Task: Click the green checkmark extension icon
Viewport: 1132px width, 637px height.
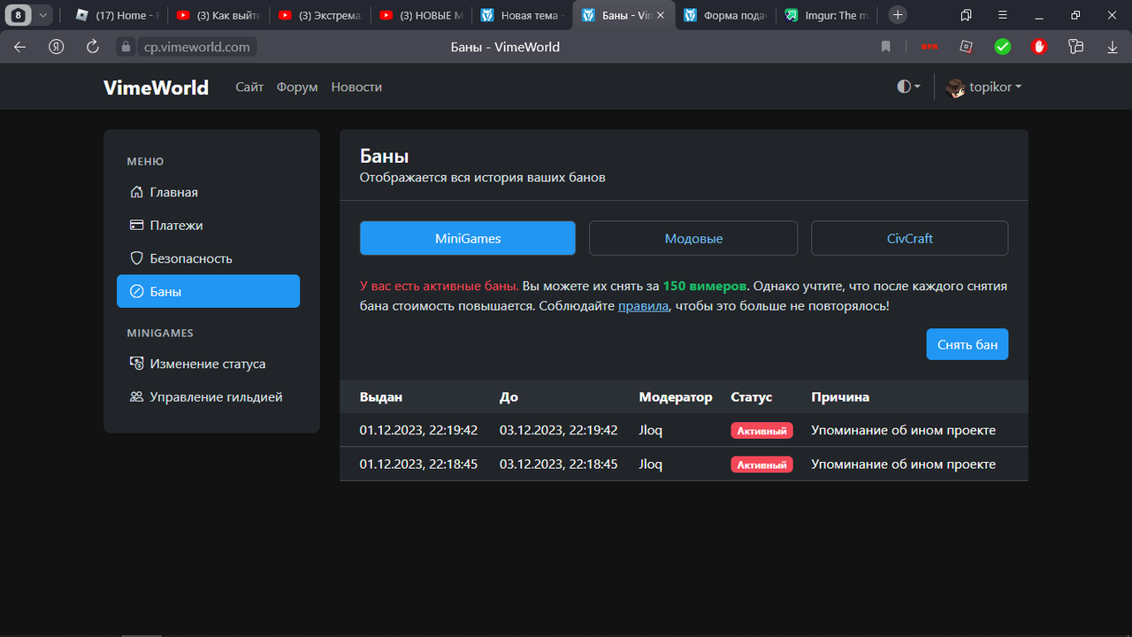Action: click(x=1002, y=47)
